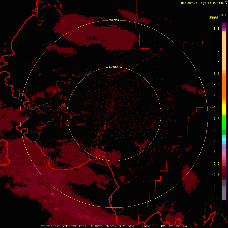Select the 4.2 scale value
The height and width of the screenshot is (228, 228).
217,107
